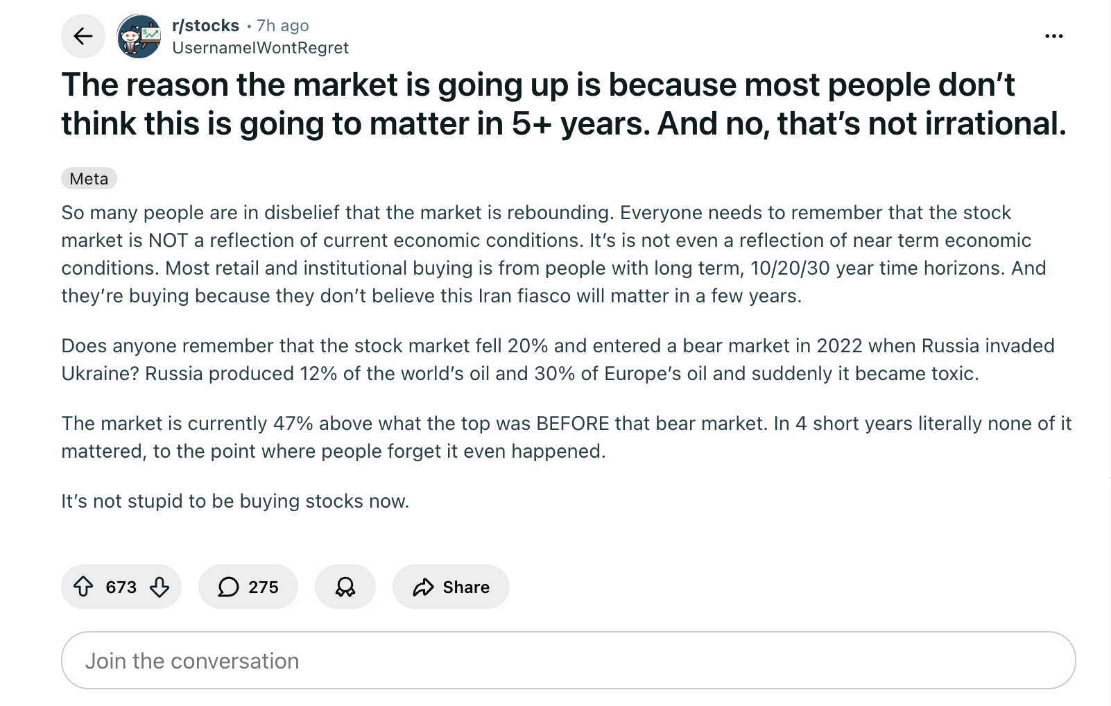Focus the "Join the conversation" field
Screen dimensions: 1111x706
click(x=568, y=660)
